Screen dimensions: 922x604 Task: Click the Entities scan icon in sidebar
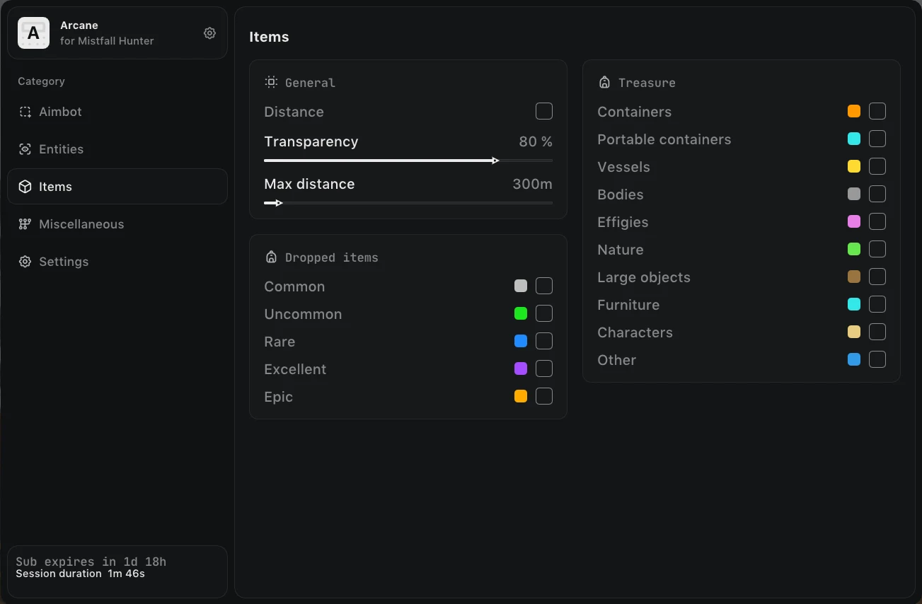(x=25, y=149)
